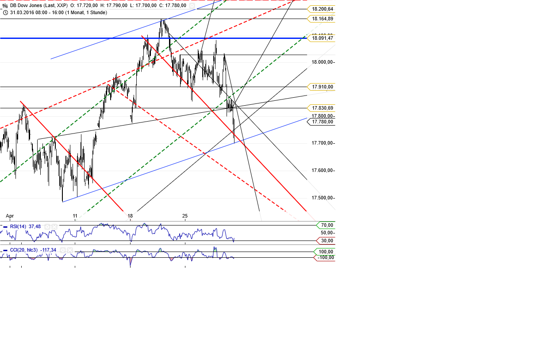The width and height of the screenshot is (546, 359).
Task: Click the blue legend dash before CCI(20, hlc3)
Action: 6,250
